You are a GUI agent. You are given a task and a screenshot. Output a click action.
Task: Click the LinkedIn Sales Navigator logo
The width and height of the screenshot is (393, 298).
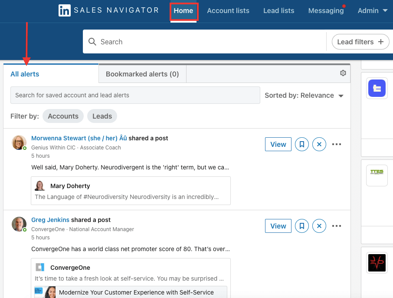click(x=108, y=10)
